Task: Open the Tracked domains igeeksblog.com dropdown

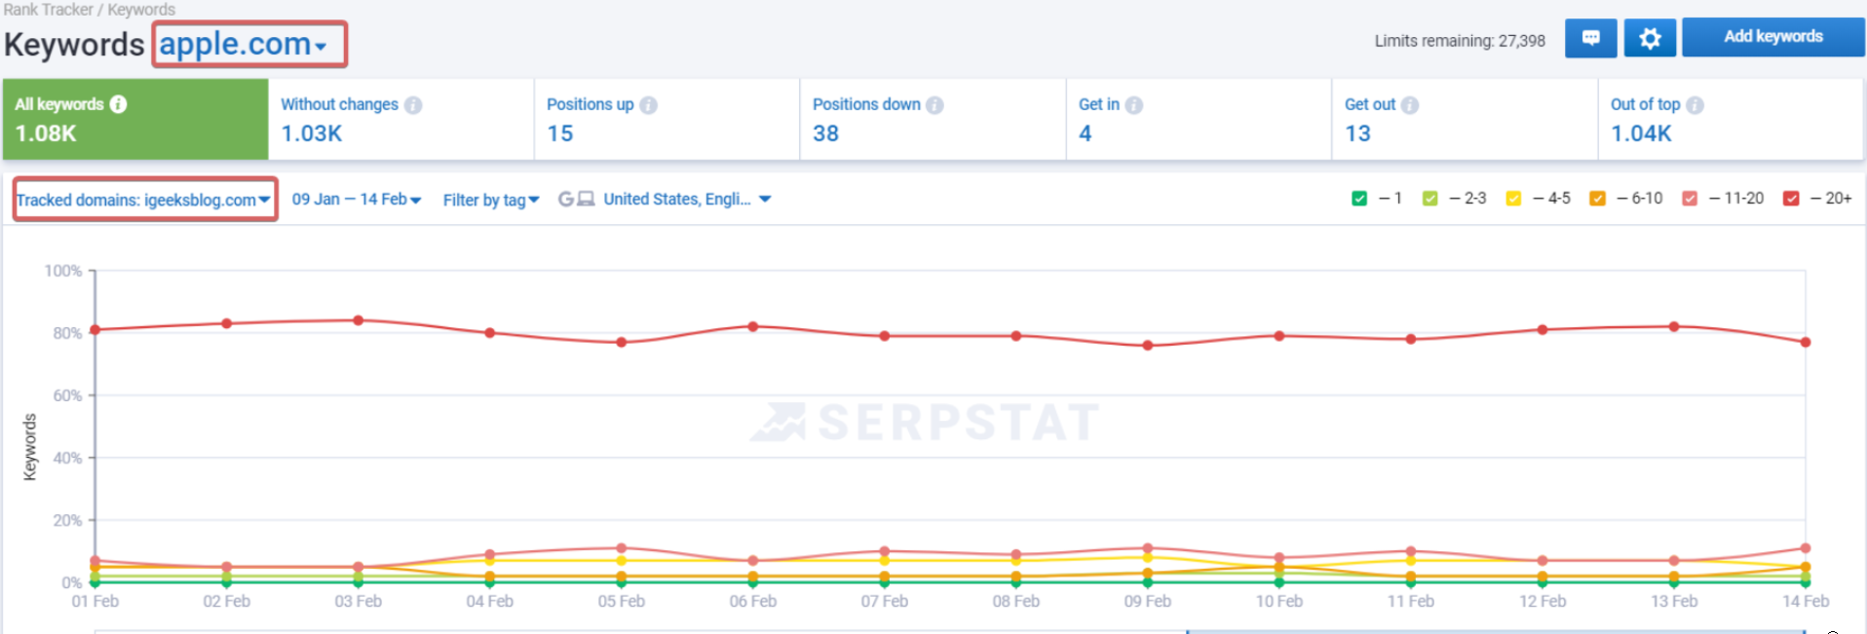Action: (144, 200)
